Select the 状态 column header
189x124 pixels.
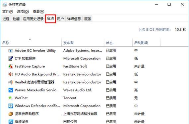click(x=109, y=43)
